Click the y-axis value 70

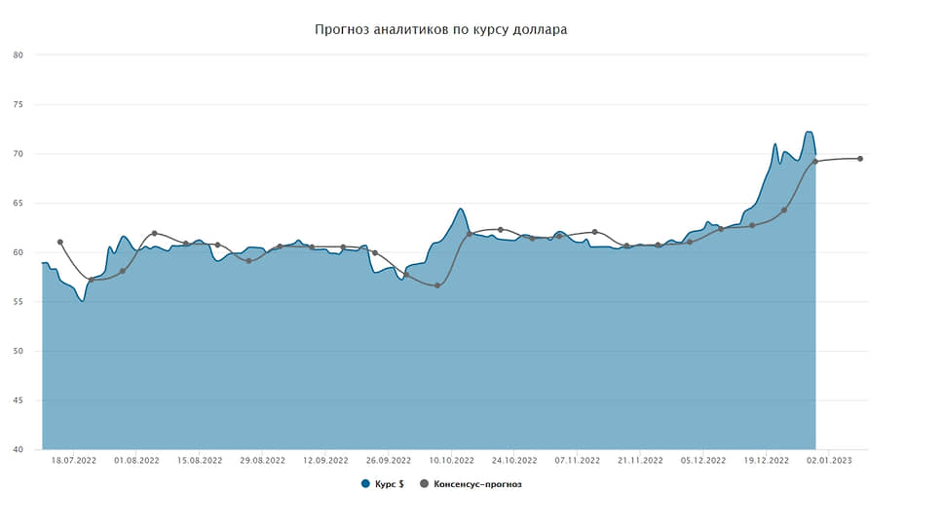19,154
